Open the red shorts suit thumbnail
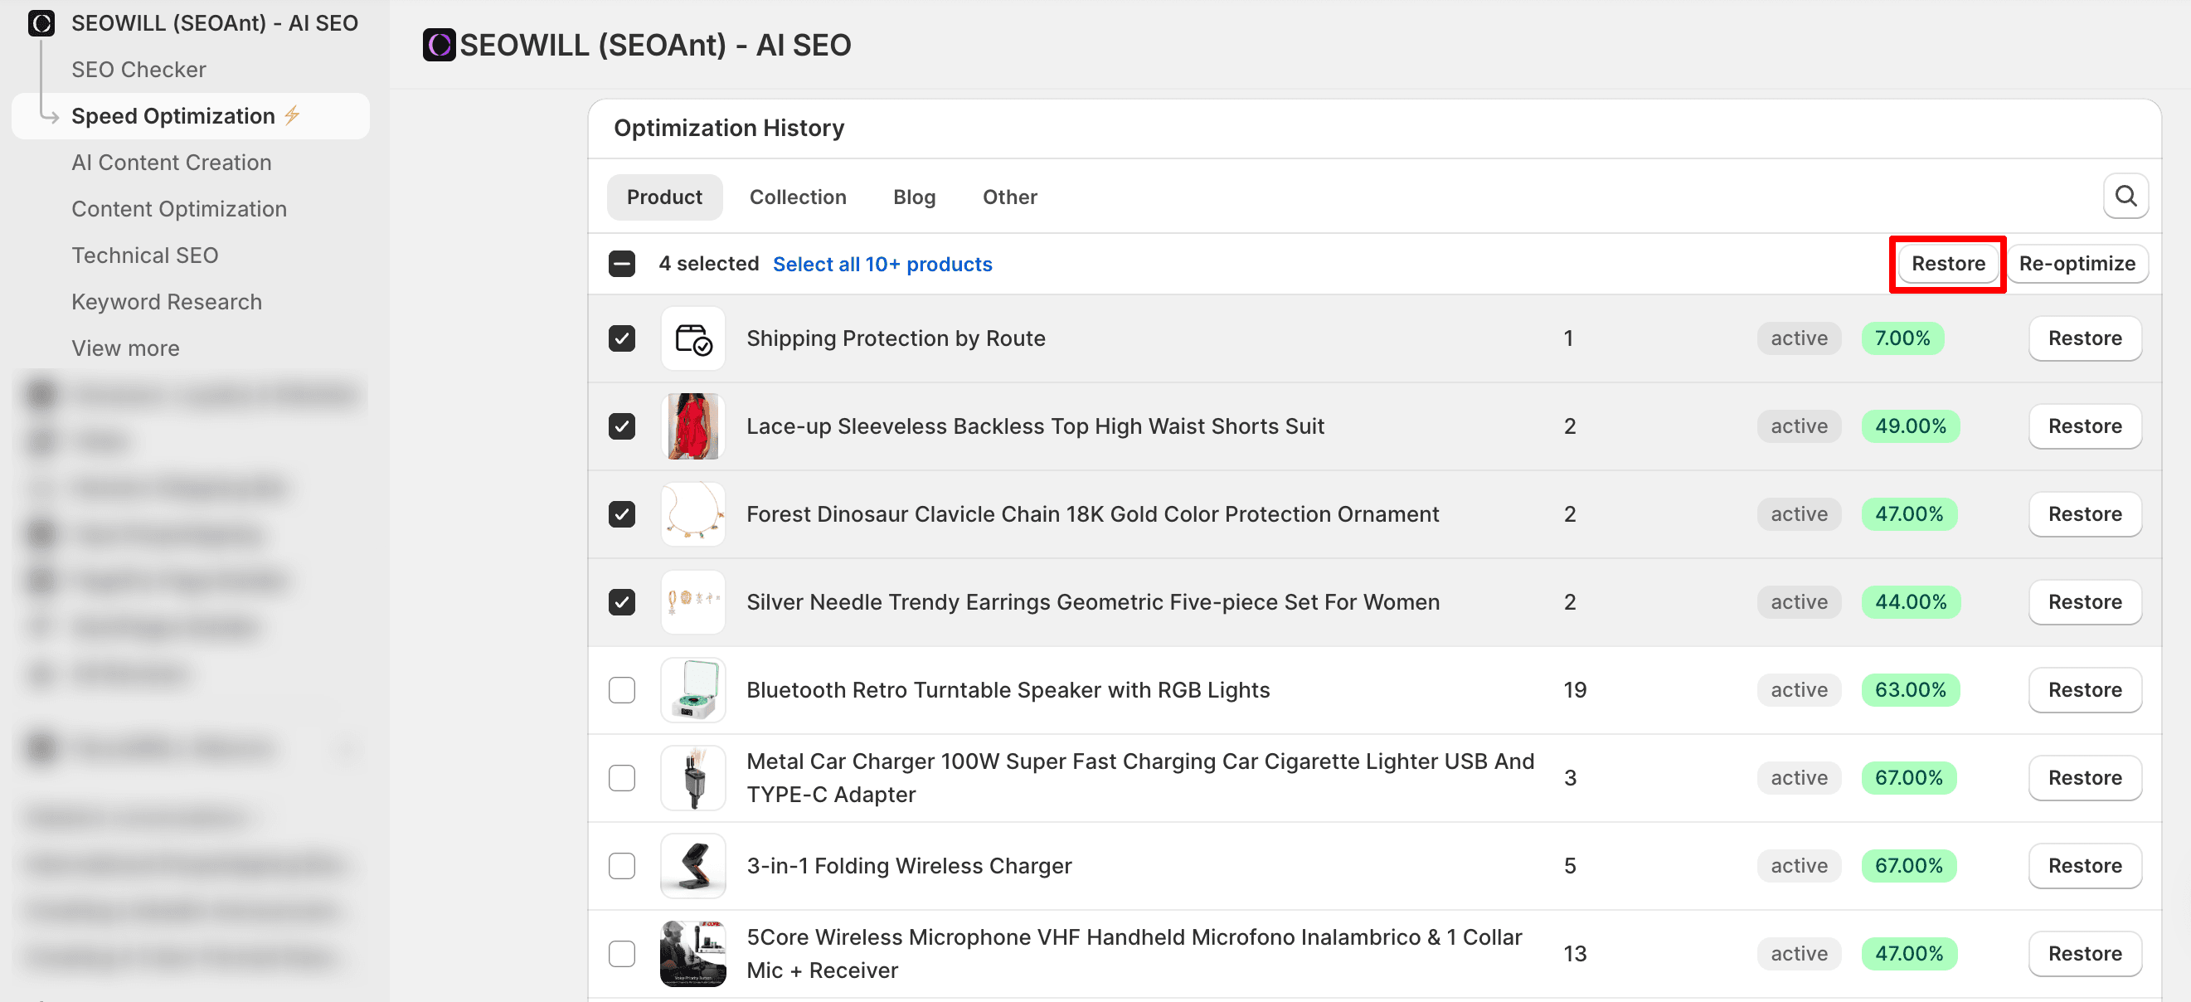The width and height of the screenshot is (2191, 1002). [x=692, y=427]
